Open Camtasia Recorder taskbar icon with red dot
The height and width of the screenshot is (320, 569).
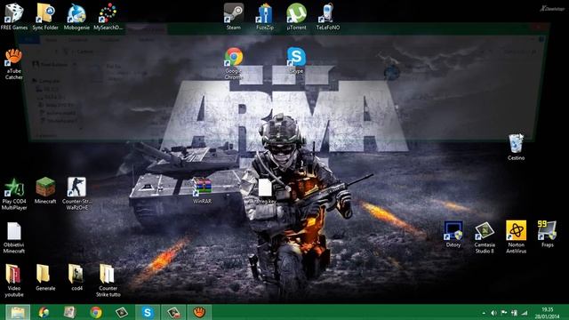pyautogui.click(x=173, y=312)
